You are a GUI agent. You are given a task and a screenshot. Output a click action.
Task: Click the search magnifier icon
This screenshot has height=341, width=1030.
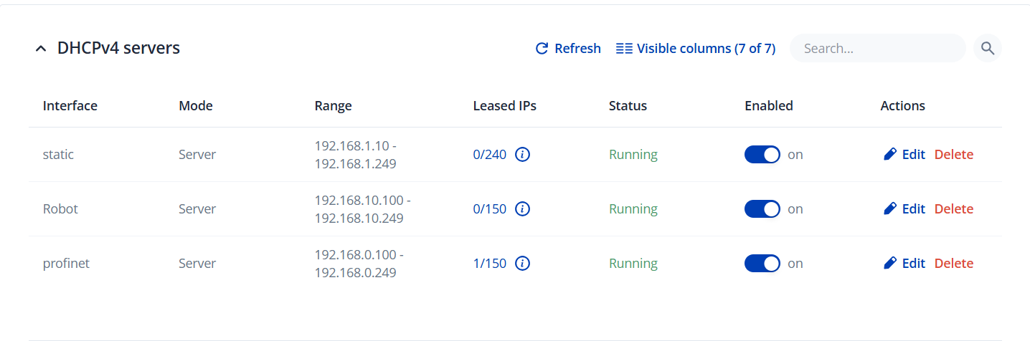pos(988,49)
